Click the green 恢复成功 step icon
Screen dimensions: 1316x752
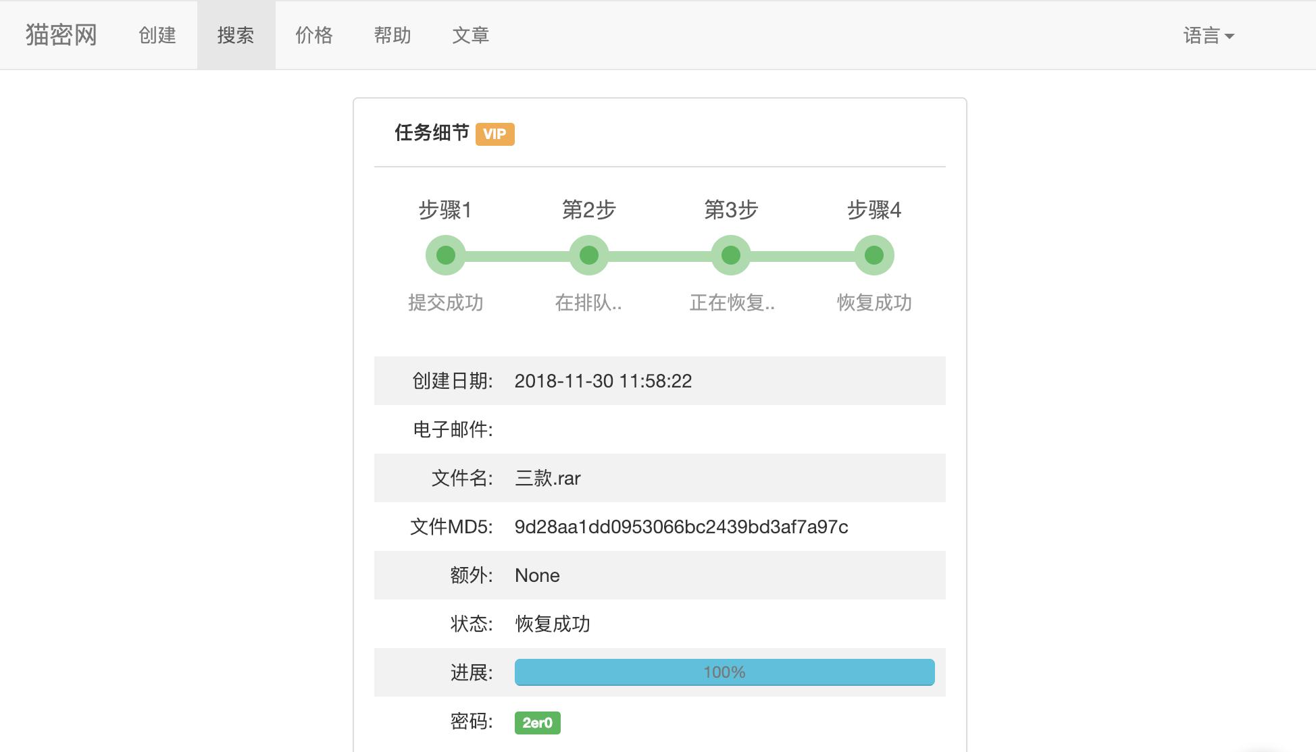tap(875, 255)
